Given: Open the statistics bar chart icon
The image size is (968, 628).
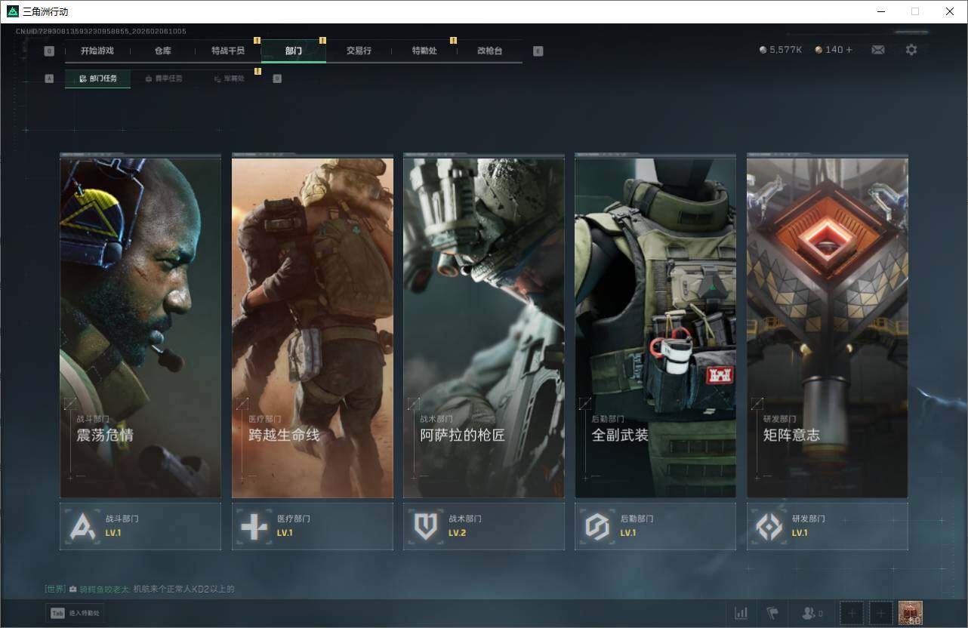Looking at the screenshot, I should pyautogui.click(x=741, y=614).
